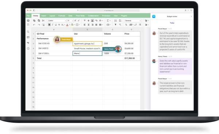
Task: Open the Search icon in left sidebar
Action: click(28, 32)
